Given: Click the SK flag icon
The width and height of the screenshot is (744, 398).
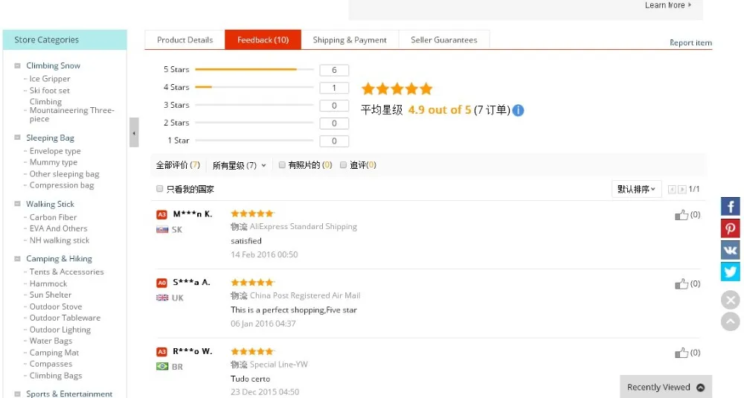Looking at the screenshot, I should coord(162,230).
